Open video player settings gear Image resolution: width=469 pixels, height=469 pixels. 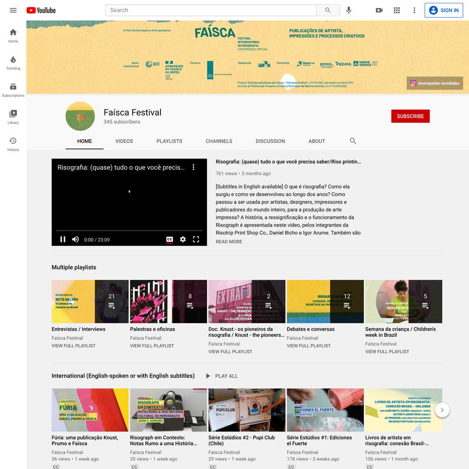point(183,239)
